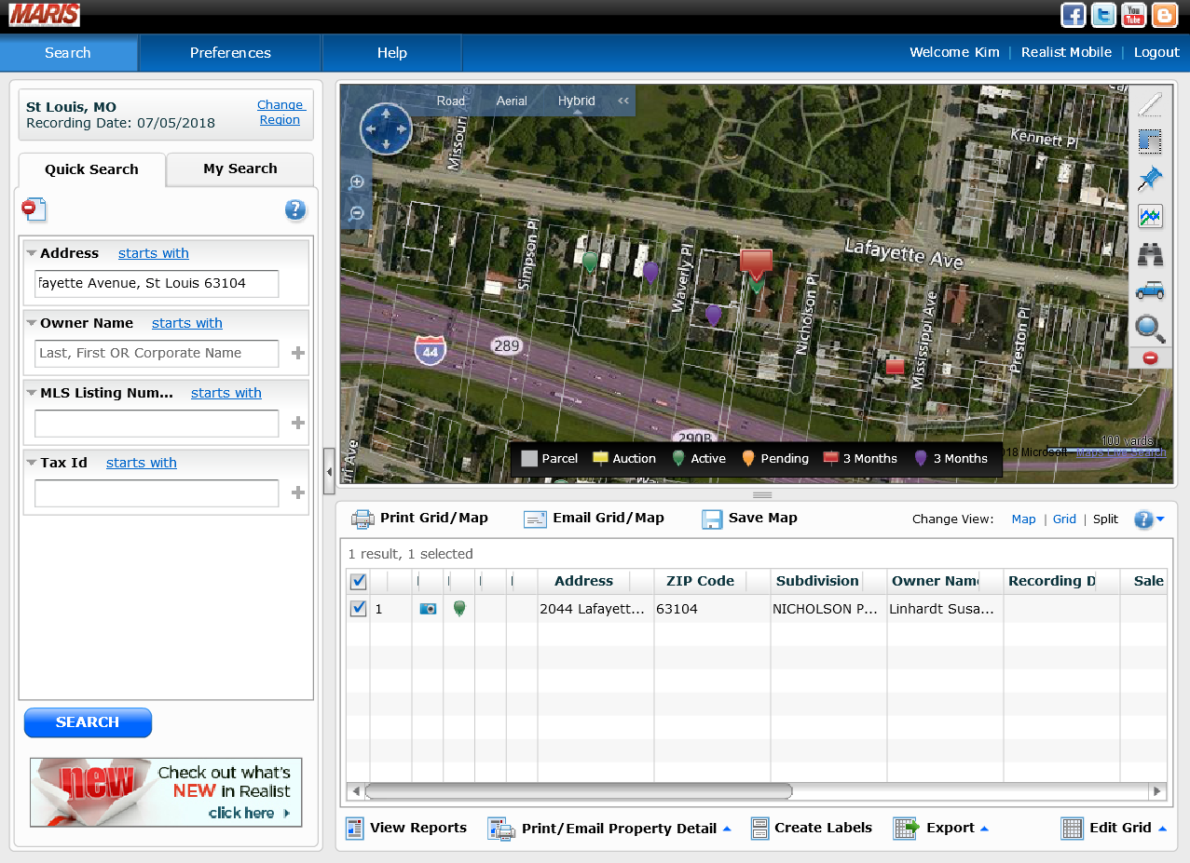Image resolution: width=1190 pixels, height=863 pixels.
Task: Click the car icon in map toolbar
Action: click(x=1150, y=291)
